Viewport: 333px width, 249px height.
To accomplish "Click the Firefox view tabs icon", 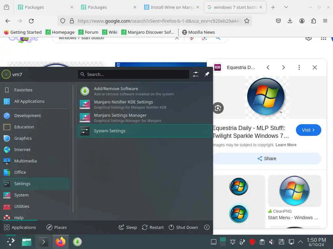I will pos(7,7).
